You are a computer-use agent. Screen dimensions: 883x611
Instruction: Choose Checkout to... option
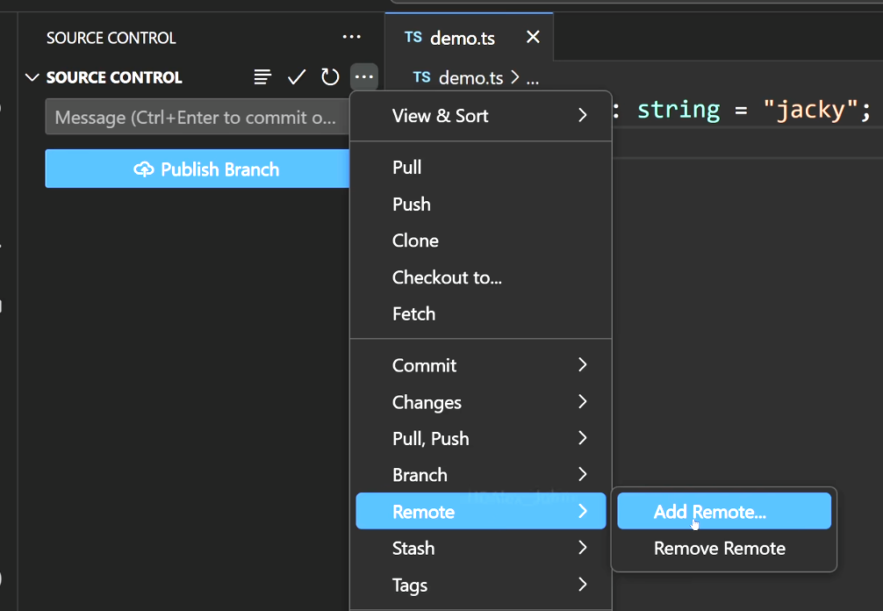point(447,277)
